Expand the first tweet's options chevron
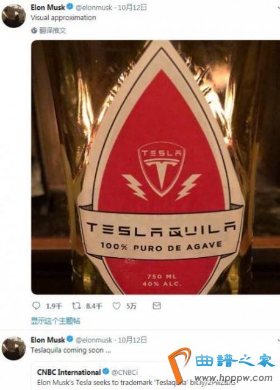The width and height of the screenshot is (280, 390). click(279, 8)
